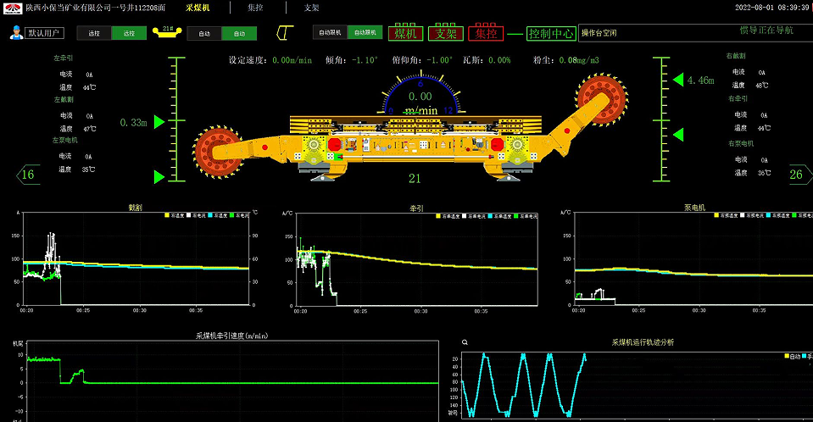
Task: Click the 采煤机运行轨迹分析 chart title
Action: pos(643,342)
